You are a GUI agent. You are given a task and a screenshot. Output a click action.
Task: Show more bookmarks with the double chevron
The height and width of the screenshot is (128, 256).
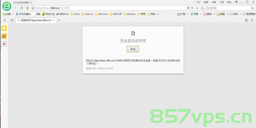coord(158,14)
